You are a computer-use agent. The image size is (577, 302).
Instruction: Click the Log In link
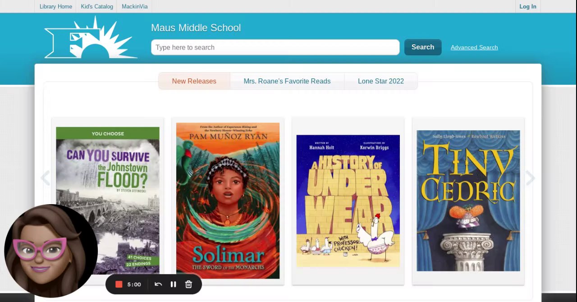click(528, 6)
